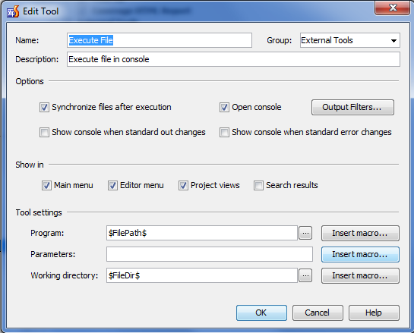Close the Edit Tool dialog

(x=392, y=8)
